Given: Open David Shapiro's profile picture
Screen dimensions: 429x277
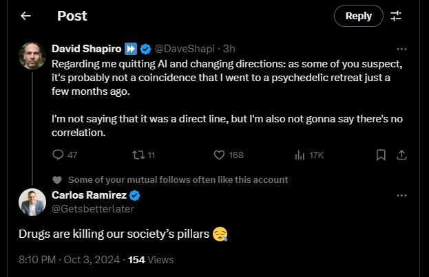Looking at the screenshot, I should tap(32, 56).
